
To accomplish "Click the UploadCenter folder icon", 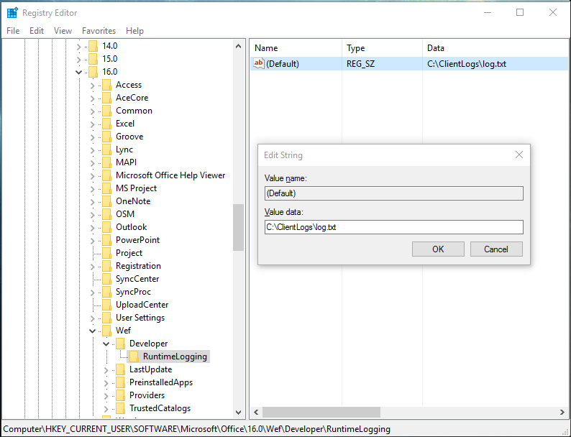I will 106,305.
